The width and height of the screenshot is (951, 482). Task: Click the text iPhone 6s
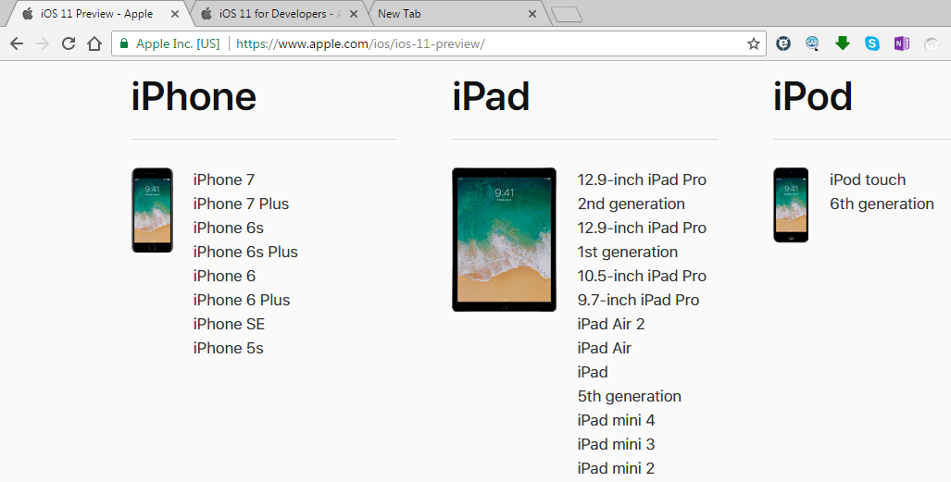pyautogui.click(x=229, y=228)
